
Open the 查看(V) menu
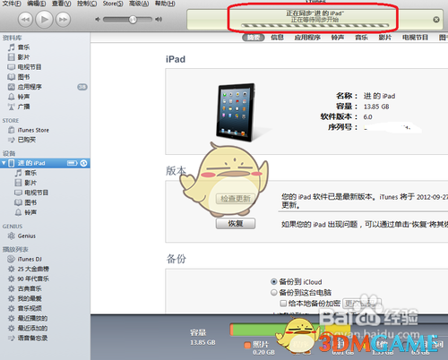[x=61, y=4]
